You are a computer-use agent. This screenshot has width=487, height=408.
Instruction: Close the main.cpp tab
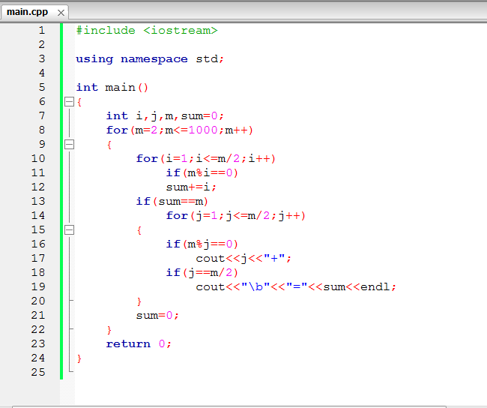[61, 13]
